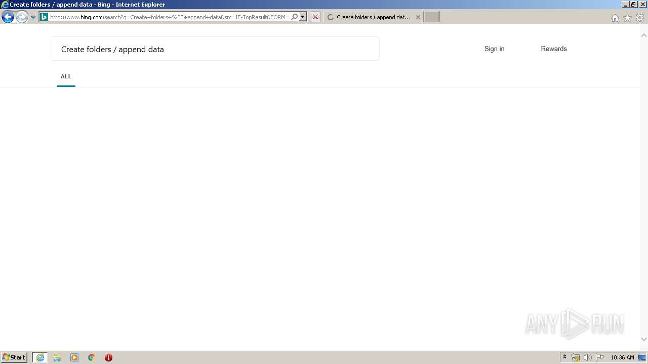Open the Home page icon

(x=615, y=18)
